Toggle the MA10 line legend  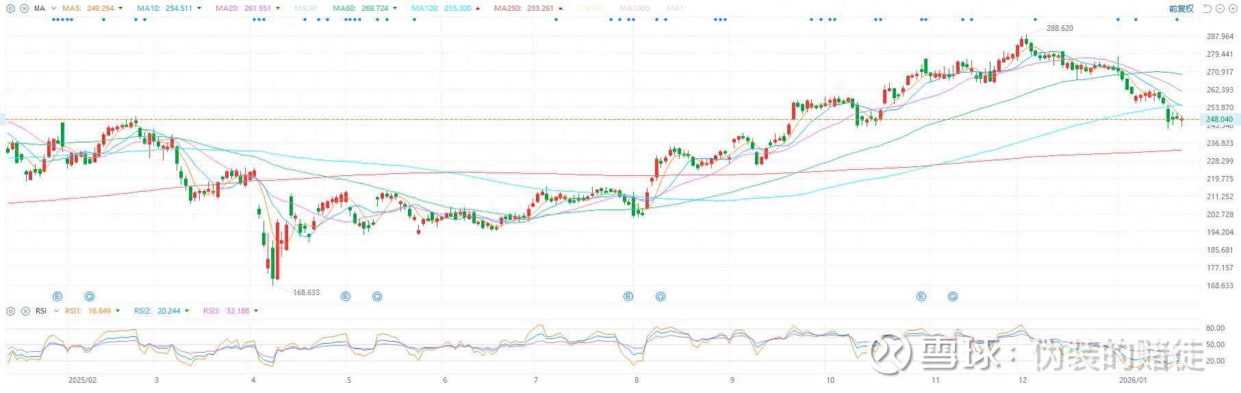149,8
